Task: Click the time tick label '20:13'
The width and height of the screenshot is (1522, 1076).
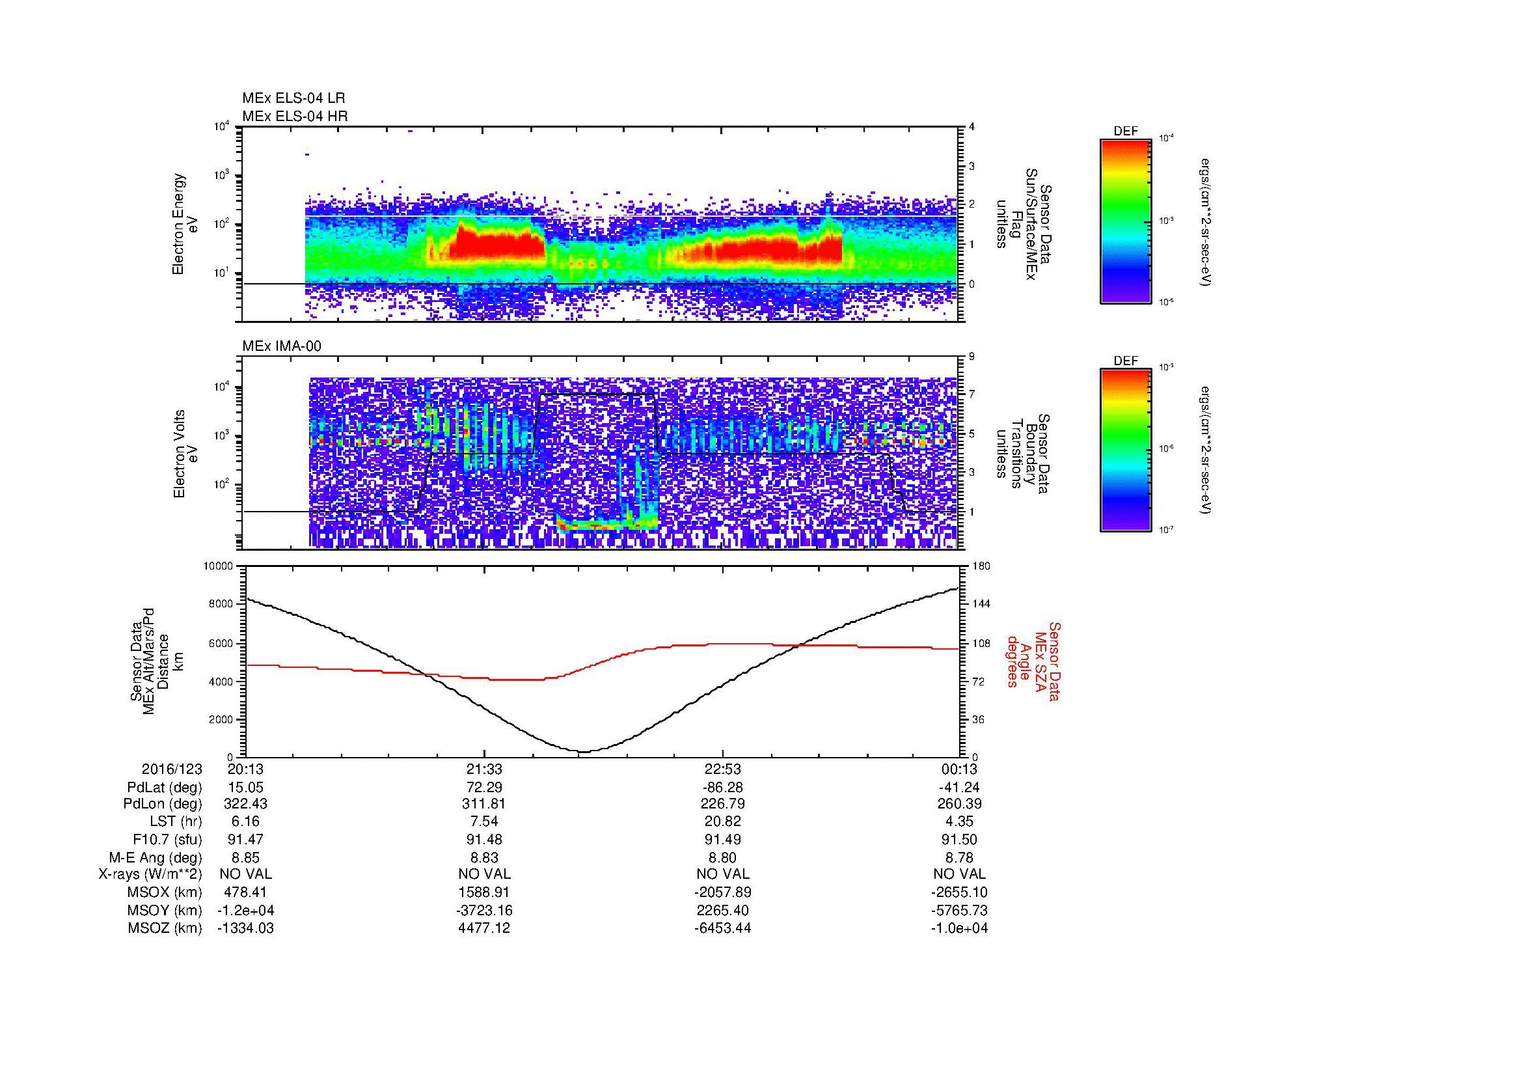Action: 246,769
